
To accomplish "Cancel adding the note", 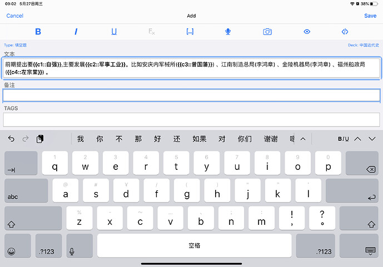I will (14, 16).
